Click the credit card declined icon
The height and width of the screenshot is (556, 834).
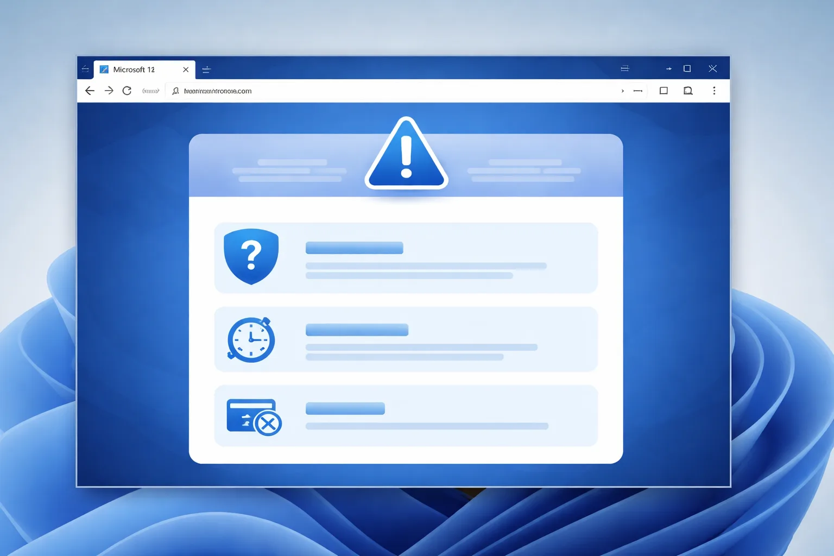(254, 417)
